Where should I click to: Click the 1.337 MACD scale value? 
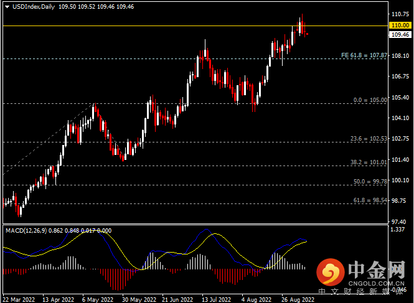[398, 230]
